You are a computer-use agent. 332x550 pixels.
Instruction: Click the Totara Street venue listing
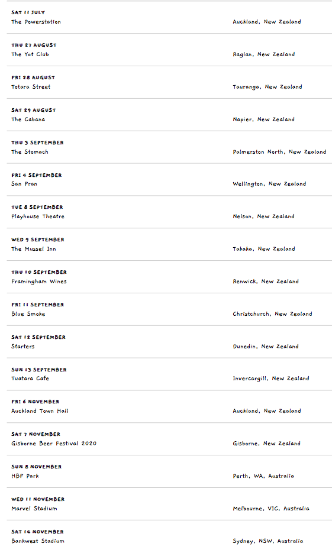[31, 87]
